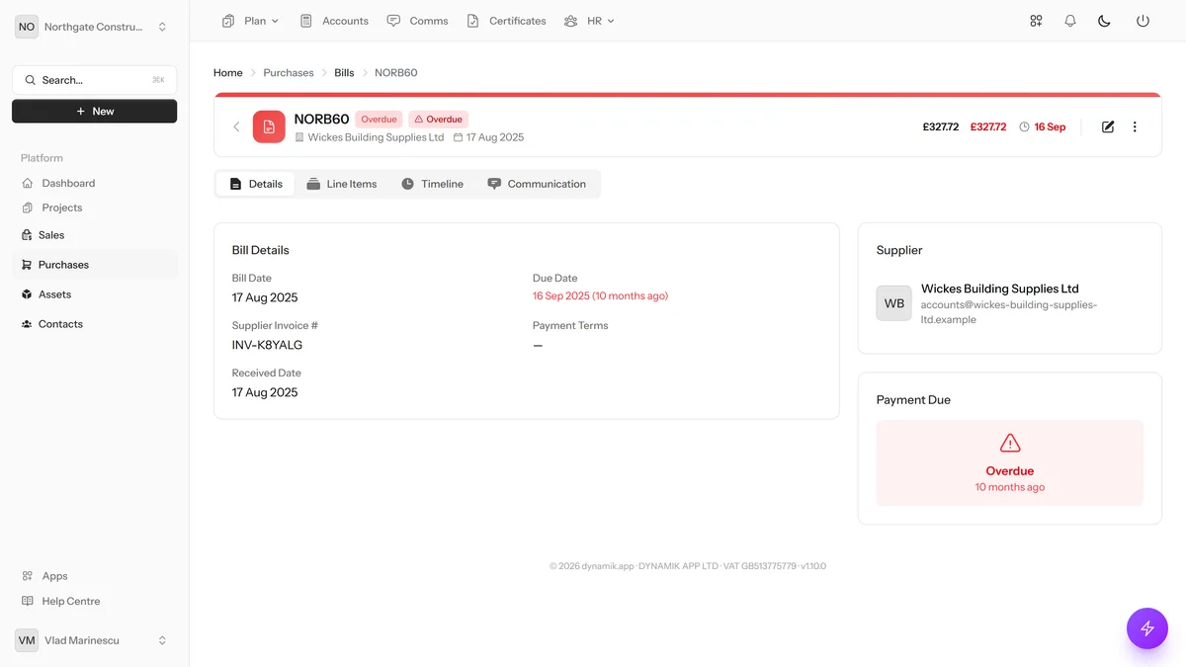Expand the HR dropdown menu
This screenshot has width=1186, height=667.
click(589, 21)
